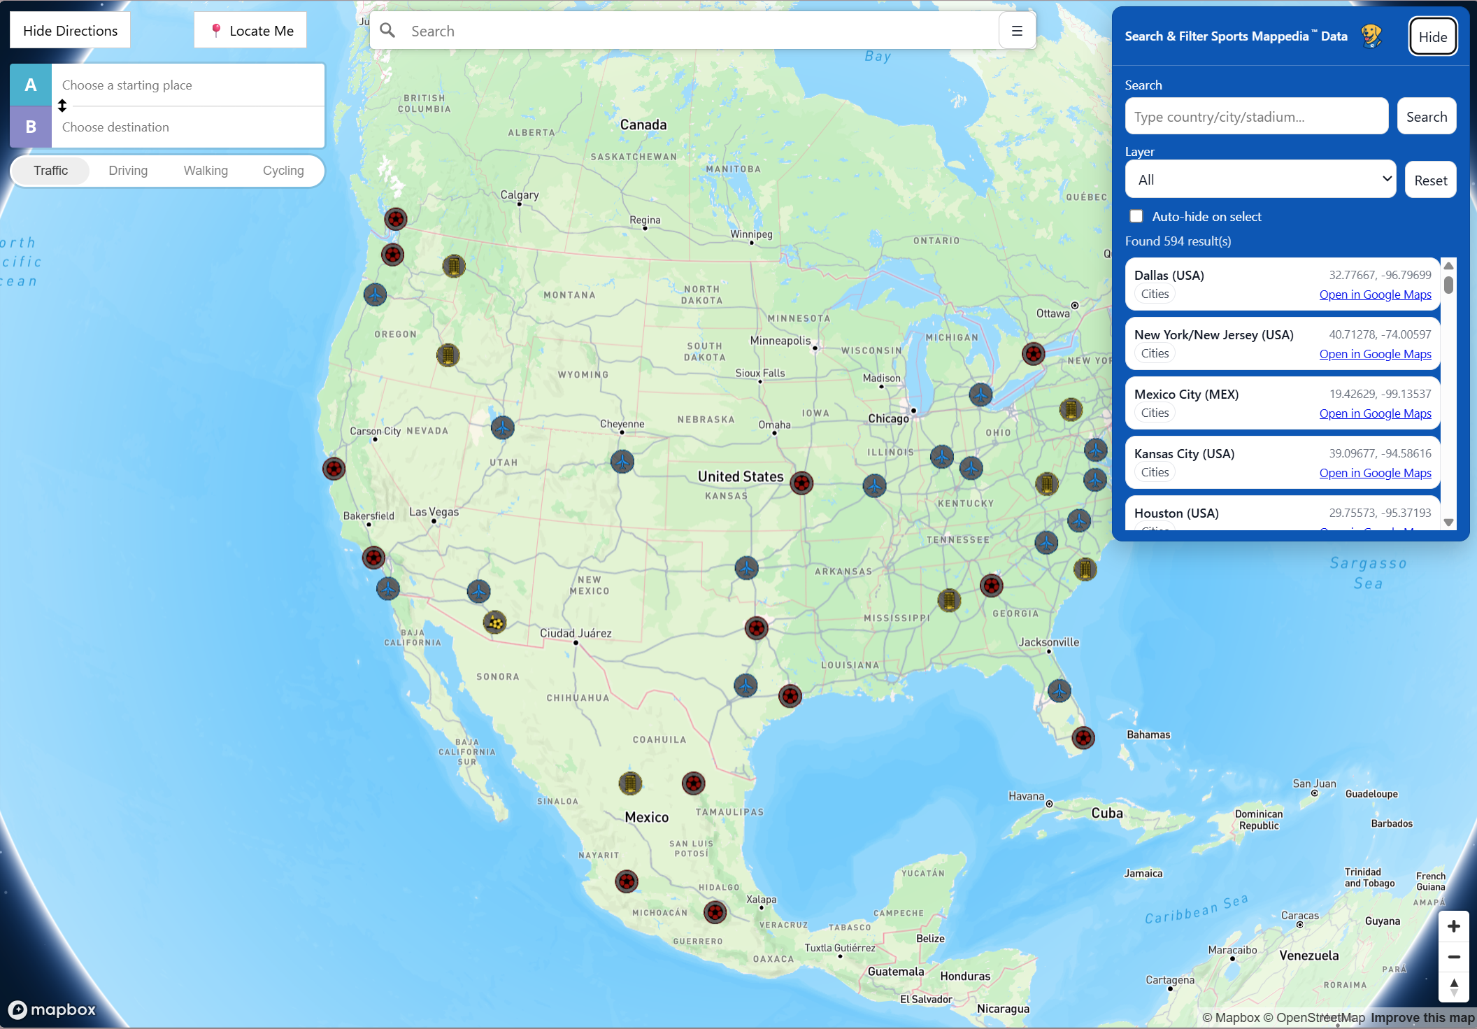Image resolution: width=1477 pixels, height=1029 pixels.
Task: Open the Layer dropdown set to All
Action: (1260, 180)
